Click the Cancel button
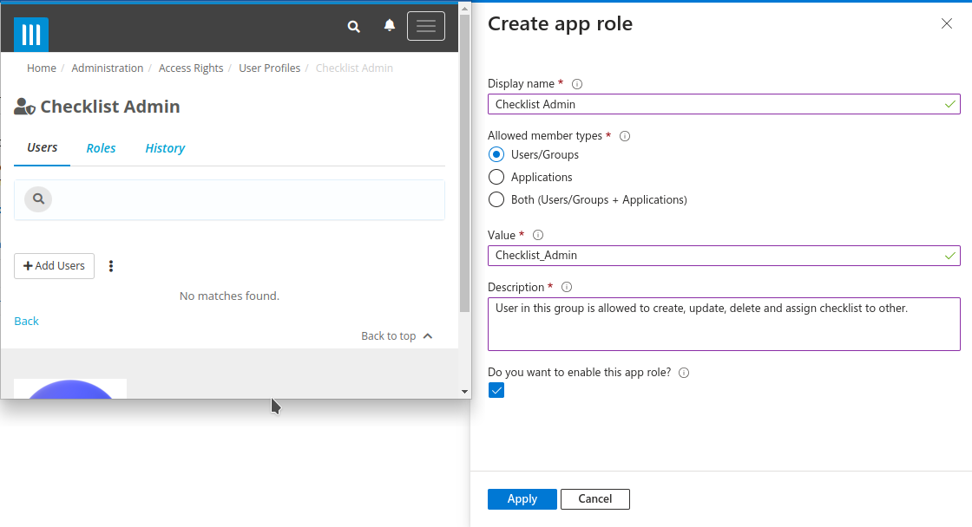This screenshot has height=527, width=972. (595, 499)
